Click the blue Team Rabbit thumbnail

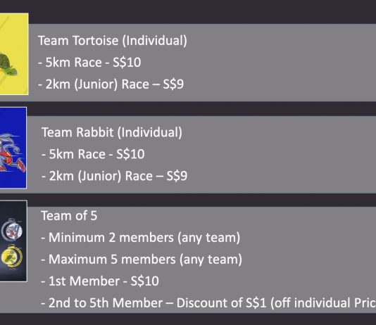point(13,148)
